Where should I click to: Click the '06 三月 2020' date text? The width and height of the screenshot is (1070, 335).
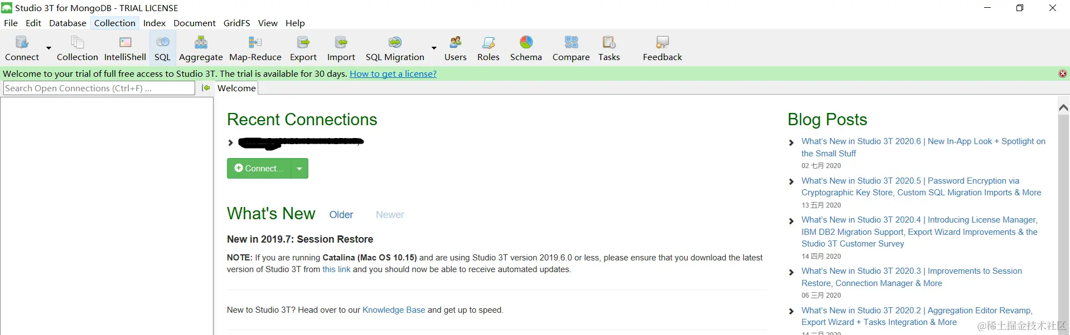tap(821, 295)
